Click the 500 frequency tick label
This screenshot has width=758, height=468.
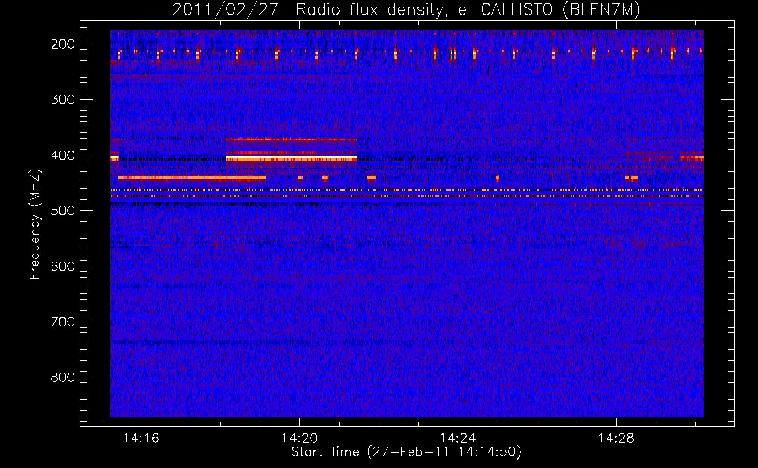pyautogui.click(x=62, y=211)
